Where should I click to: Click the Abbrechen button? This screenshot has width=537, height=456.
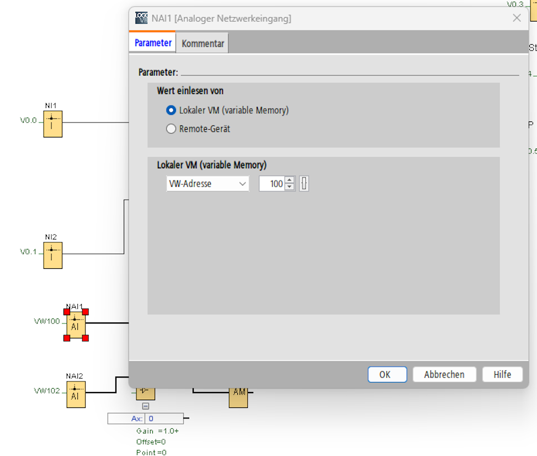pos(444,374)
